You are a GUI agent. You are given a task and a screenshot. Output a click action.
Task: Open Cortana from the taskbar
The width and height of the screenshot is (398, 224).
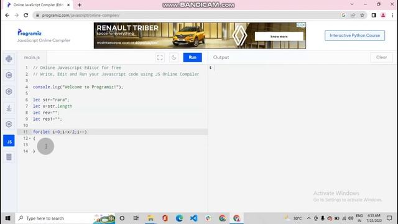pyautogui.click(x=122, y=218)
